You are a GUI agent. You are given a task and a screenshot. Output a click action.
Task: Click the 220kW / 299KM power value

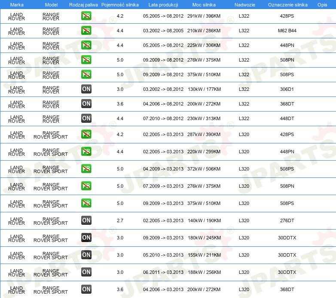click(204, 152)
